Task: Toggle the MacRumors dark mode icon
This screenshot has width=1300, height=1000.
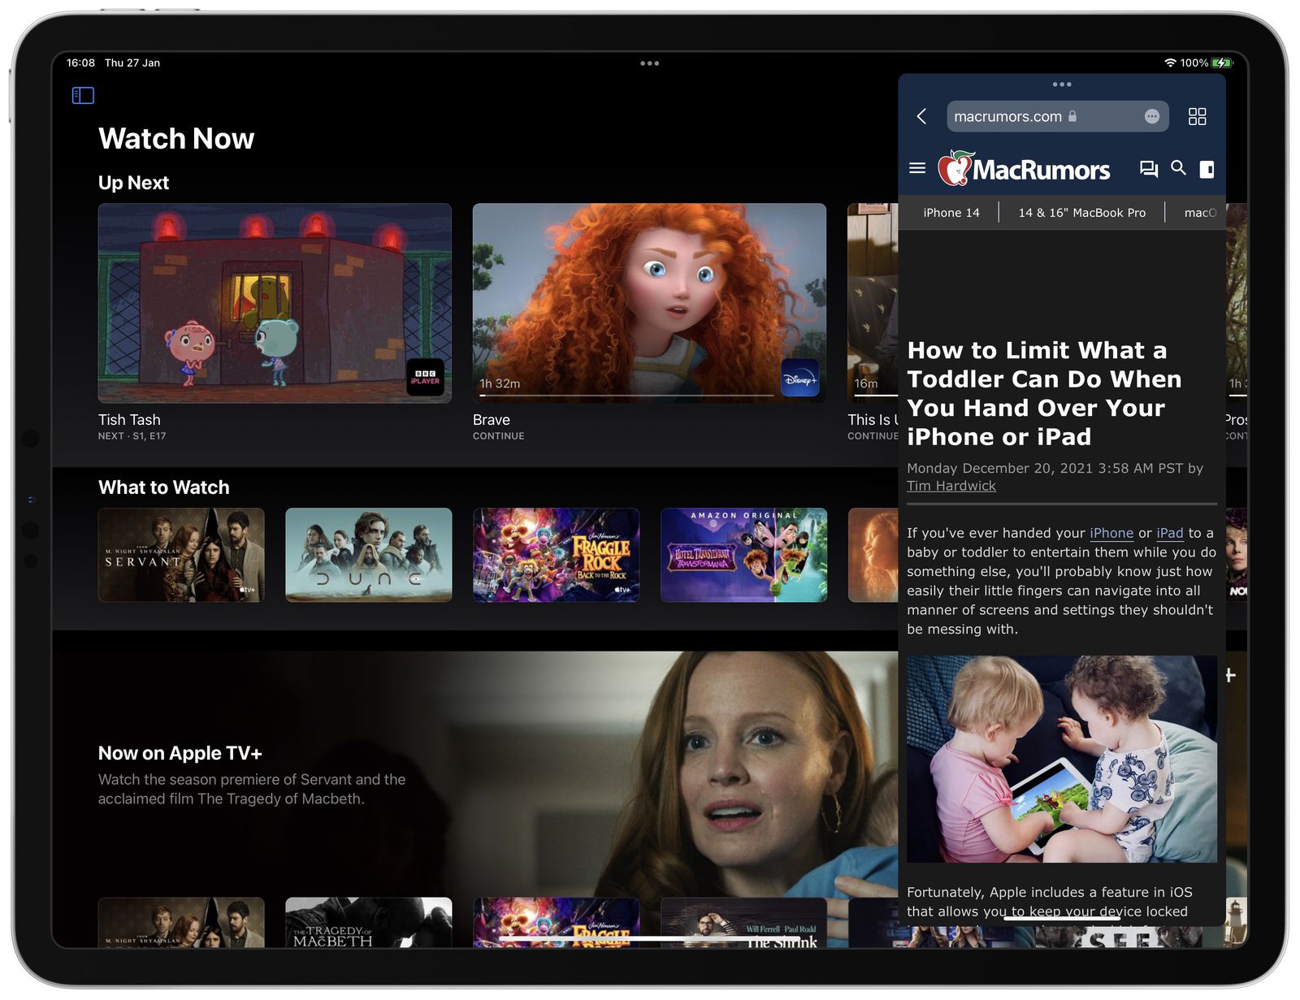Action: [x=1207, y=169]
